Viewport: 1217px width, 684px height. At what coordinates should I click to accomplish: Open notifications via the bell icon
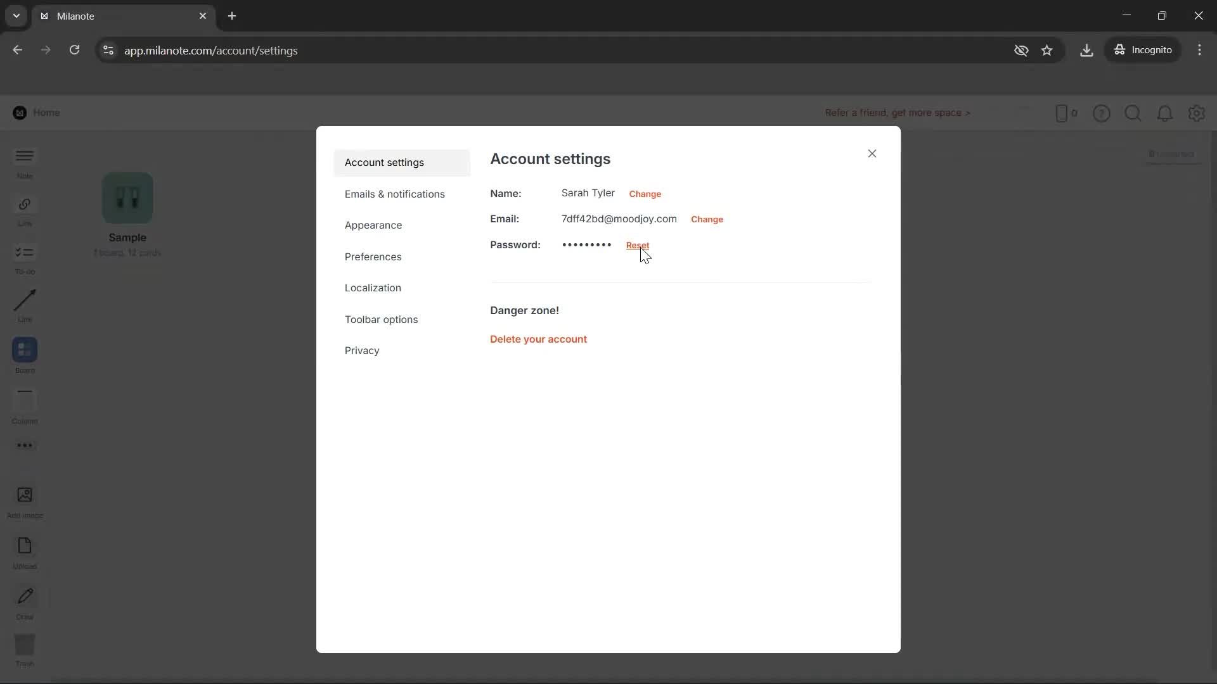click(x=1165, y=113)
